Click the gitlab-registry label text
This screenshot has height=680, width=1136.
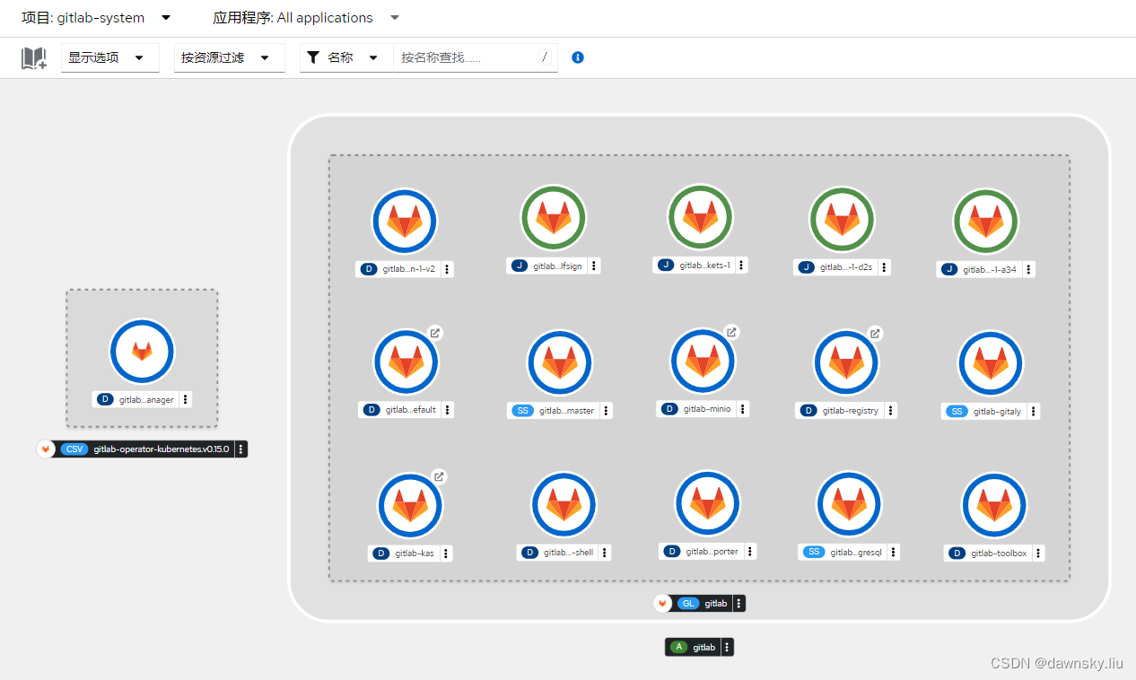[x=851, y=411]
